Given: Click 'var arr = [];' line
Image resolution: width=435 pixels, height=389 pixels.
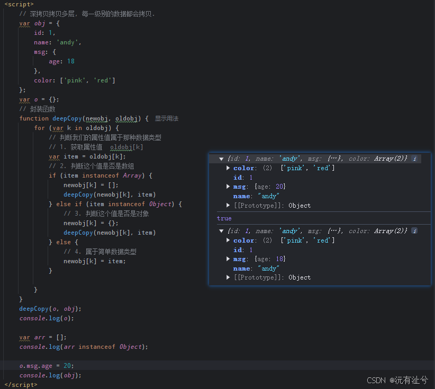Looking at the screenshot, I should pos(43,337).
